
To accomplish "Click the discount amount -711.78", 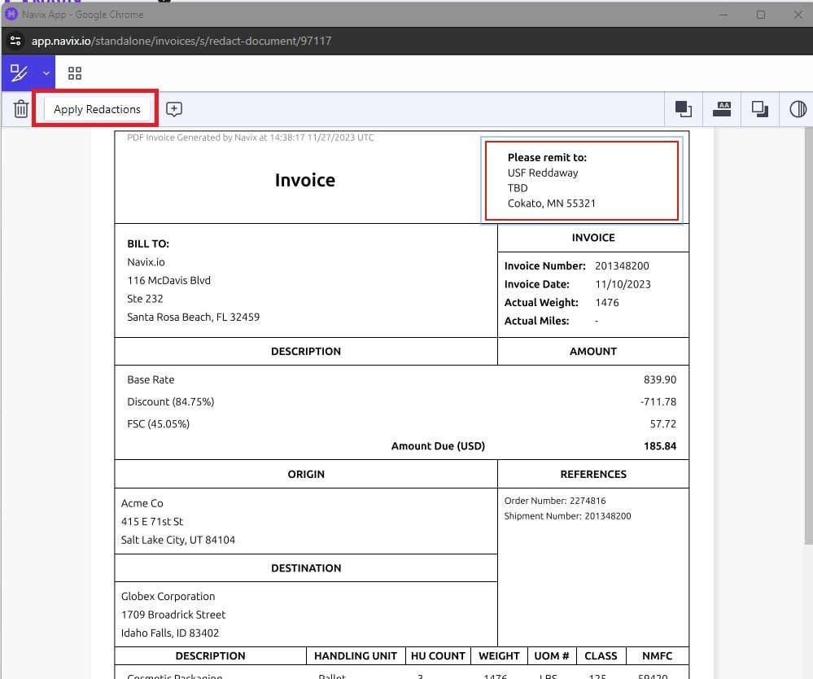I will pyautogui.click(x=658, y=402).
